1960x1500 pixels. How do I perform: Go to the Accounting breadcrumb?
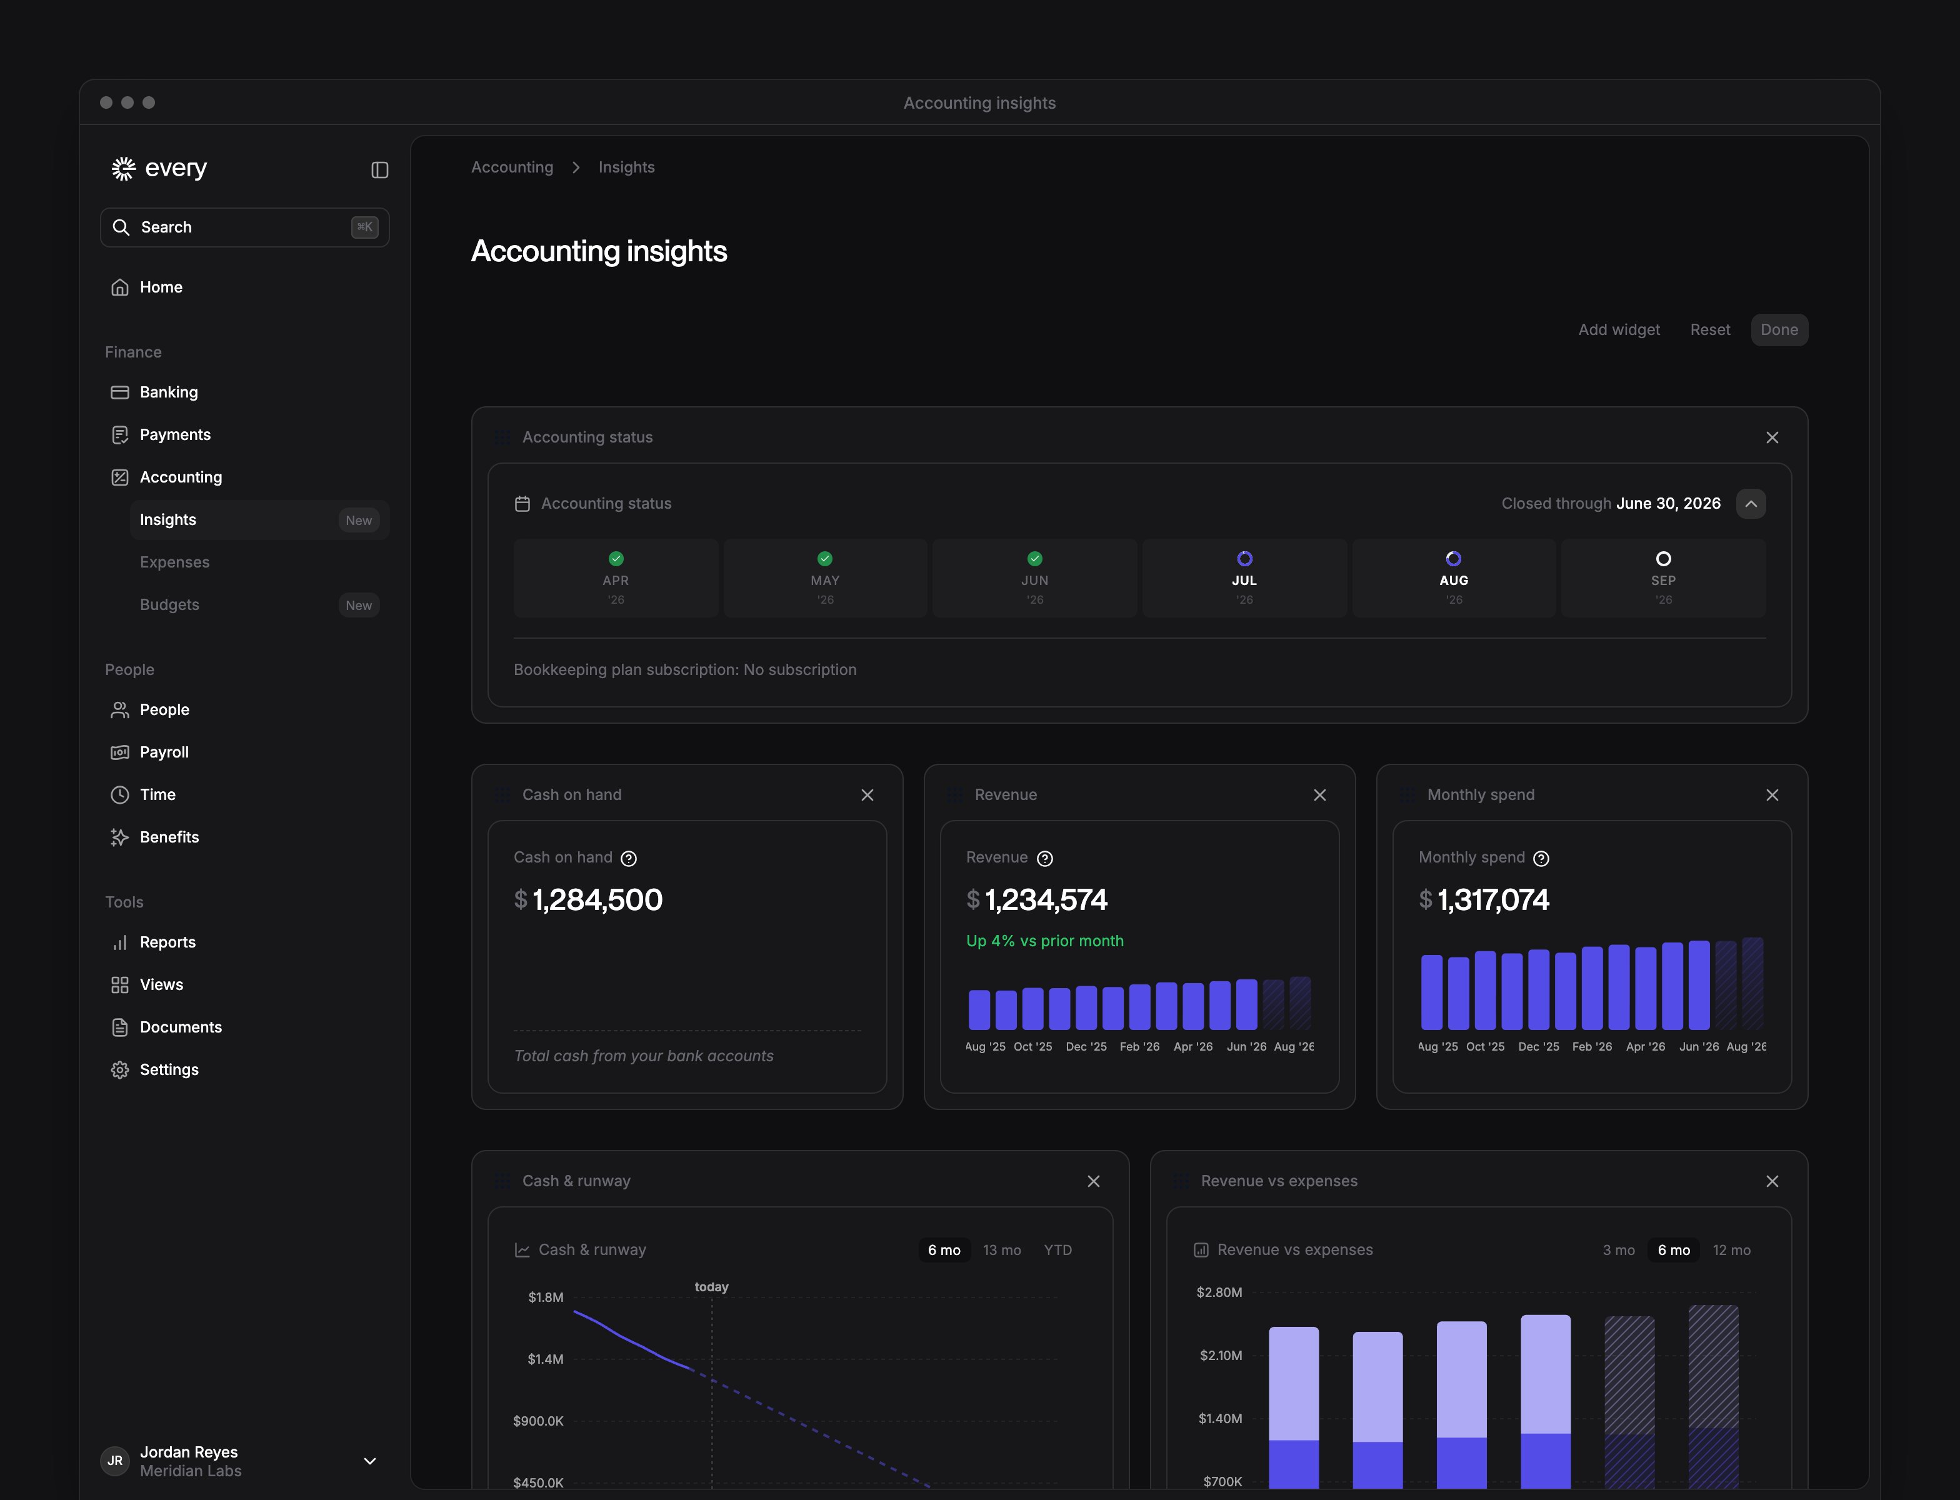tap(512, 167)
